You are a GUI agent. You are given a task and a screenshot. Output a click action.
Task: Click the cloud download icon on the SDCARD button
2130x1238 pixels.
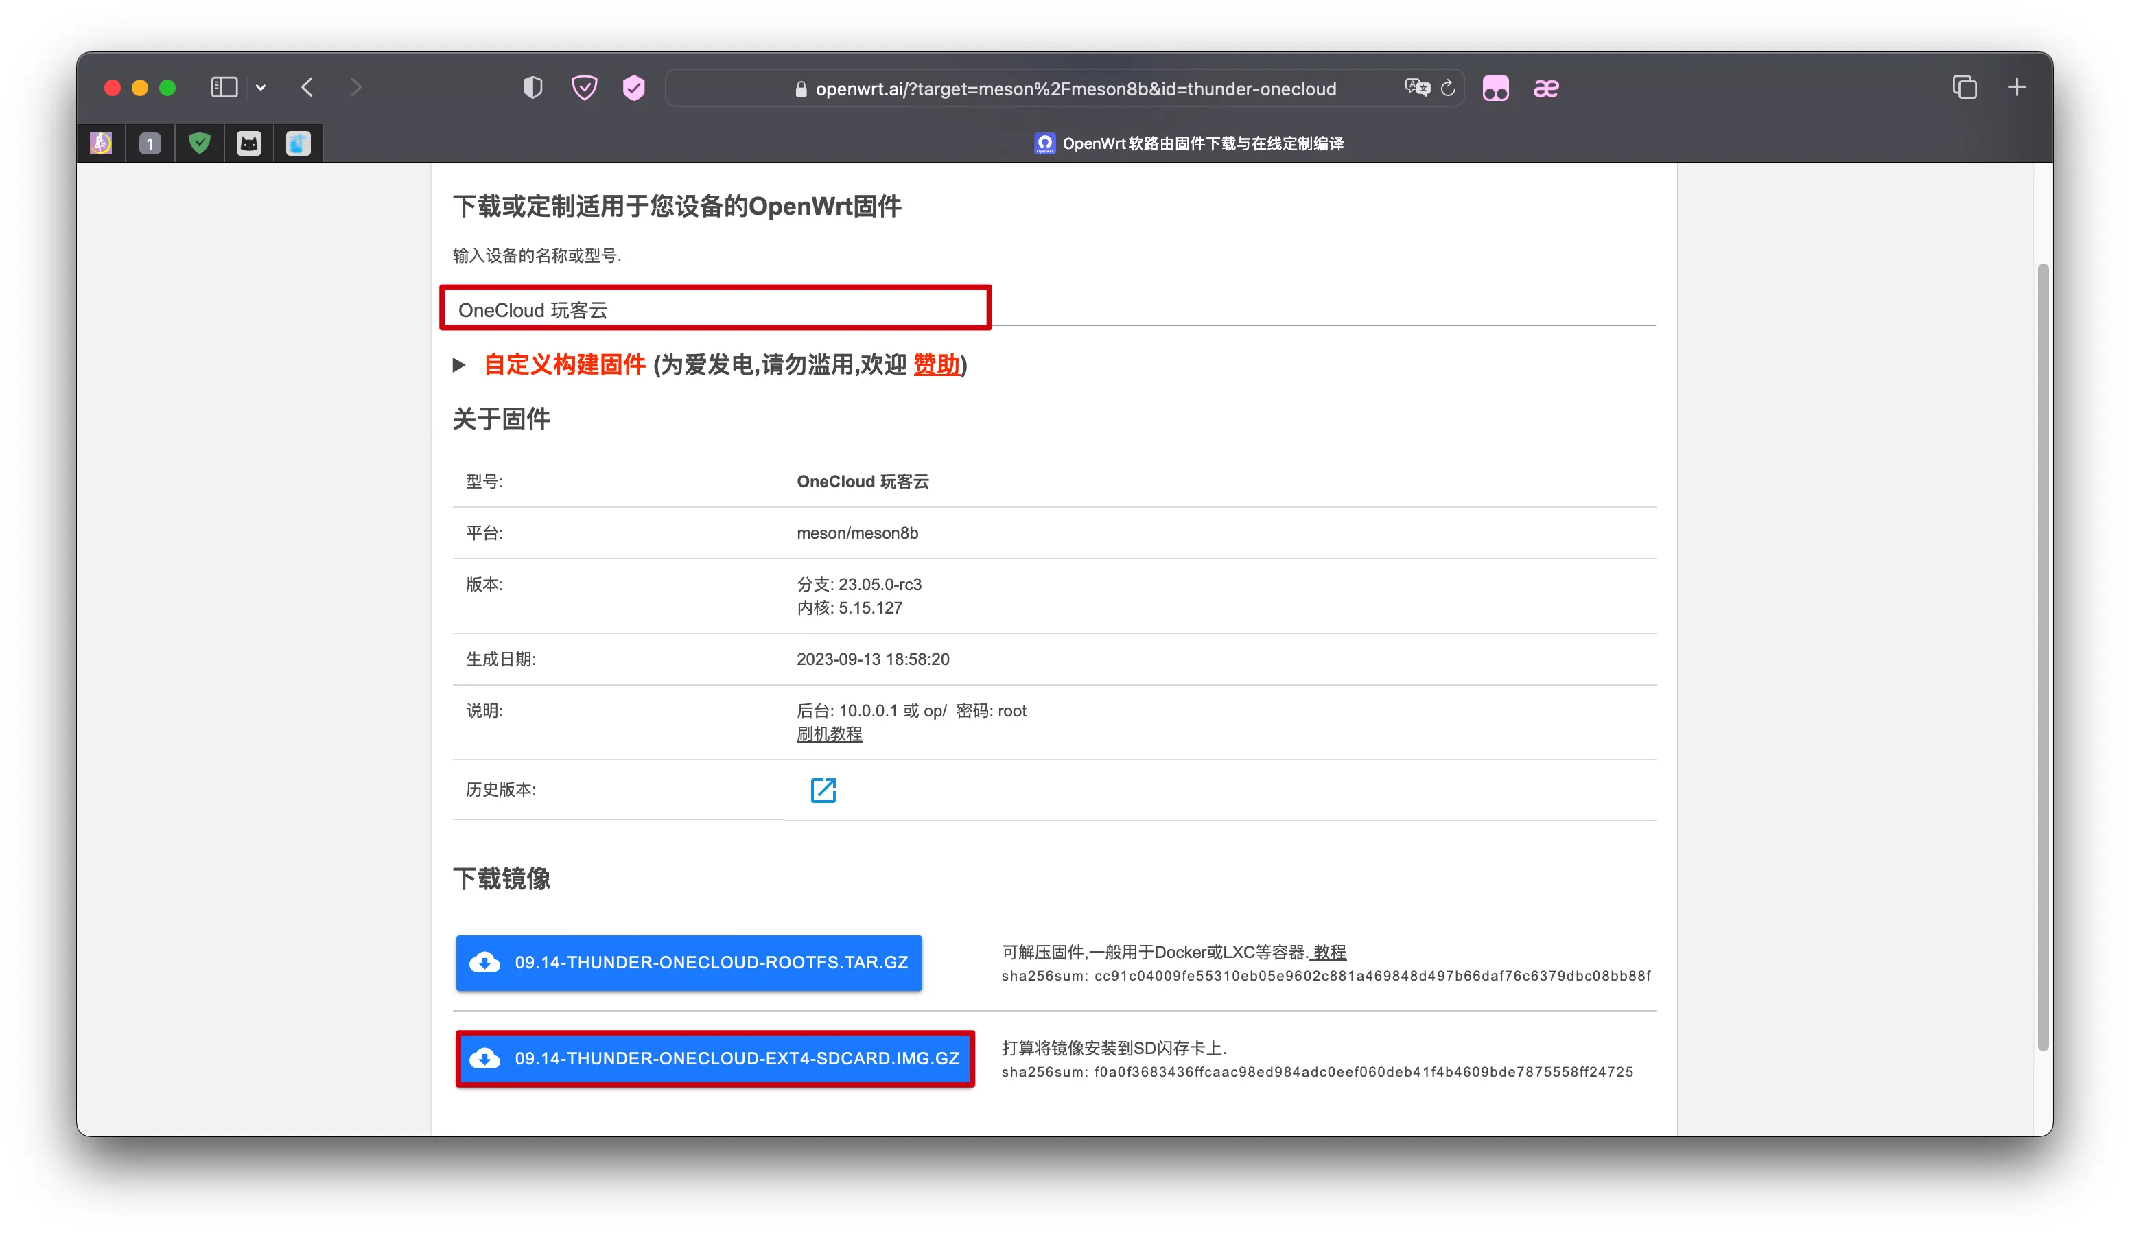pyautogui.click(x=485, y=1059)
